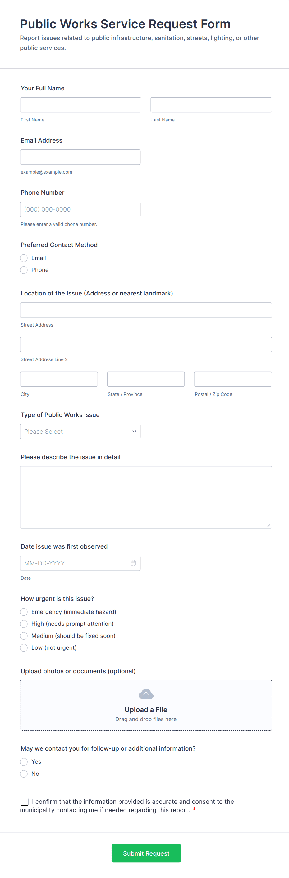289x878 pixels.
Task: Click the issue description text area
Action: point(146,497)
